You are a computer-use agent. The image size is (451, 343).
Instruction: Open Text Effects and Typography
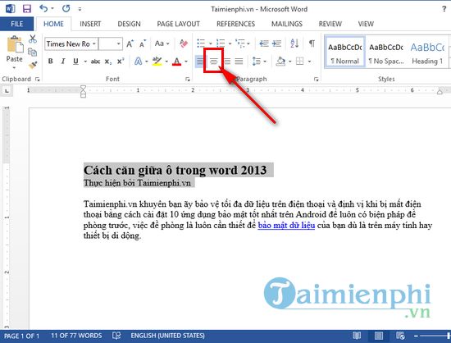(x=139, y=62)
